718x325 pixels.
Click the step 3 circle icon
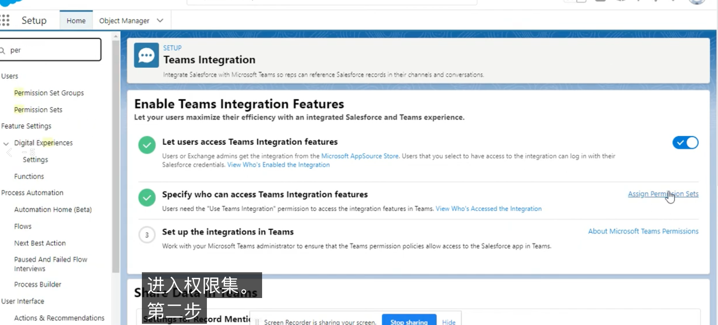point(147,235)
